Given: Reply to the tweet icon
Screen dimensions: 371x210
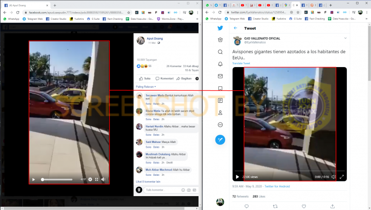Looking at the screenshot, I should point(246,206).
